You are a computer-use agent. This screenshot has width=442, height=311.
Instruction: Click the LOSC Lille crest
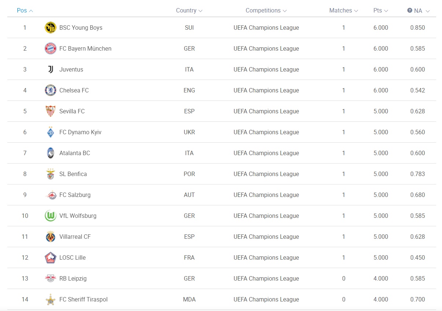[50, 257]
